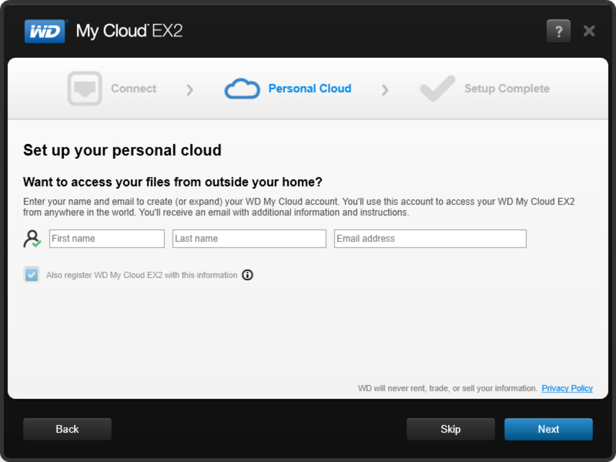Image resolution: width=616 pixels, height=462 pixels.
Task: Show info about registering WD My Cloud EX2
Action: tap(247, 275)
